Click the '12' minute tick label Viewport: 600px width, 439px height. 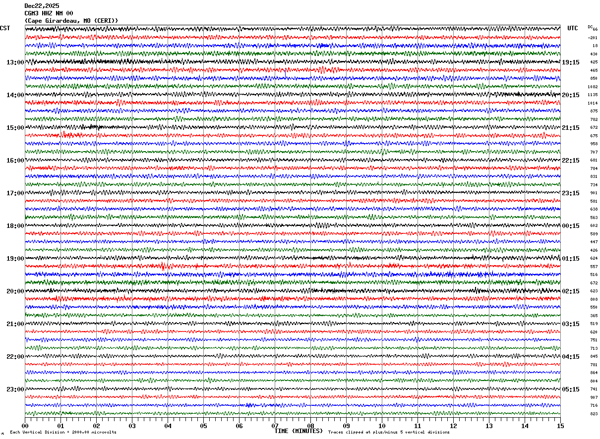coord(453,426)
